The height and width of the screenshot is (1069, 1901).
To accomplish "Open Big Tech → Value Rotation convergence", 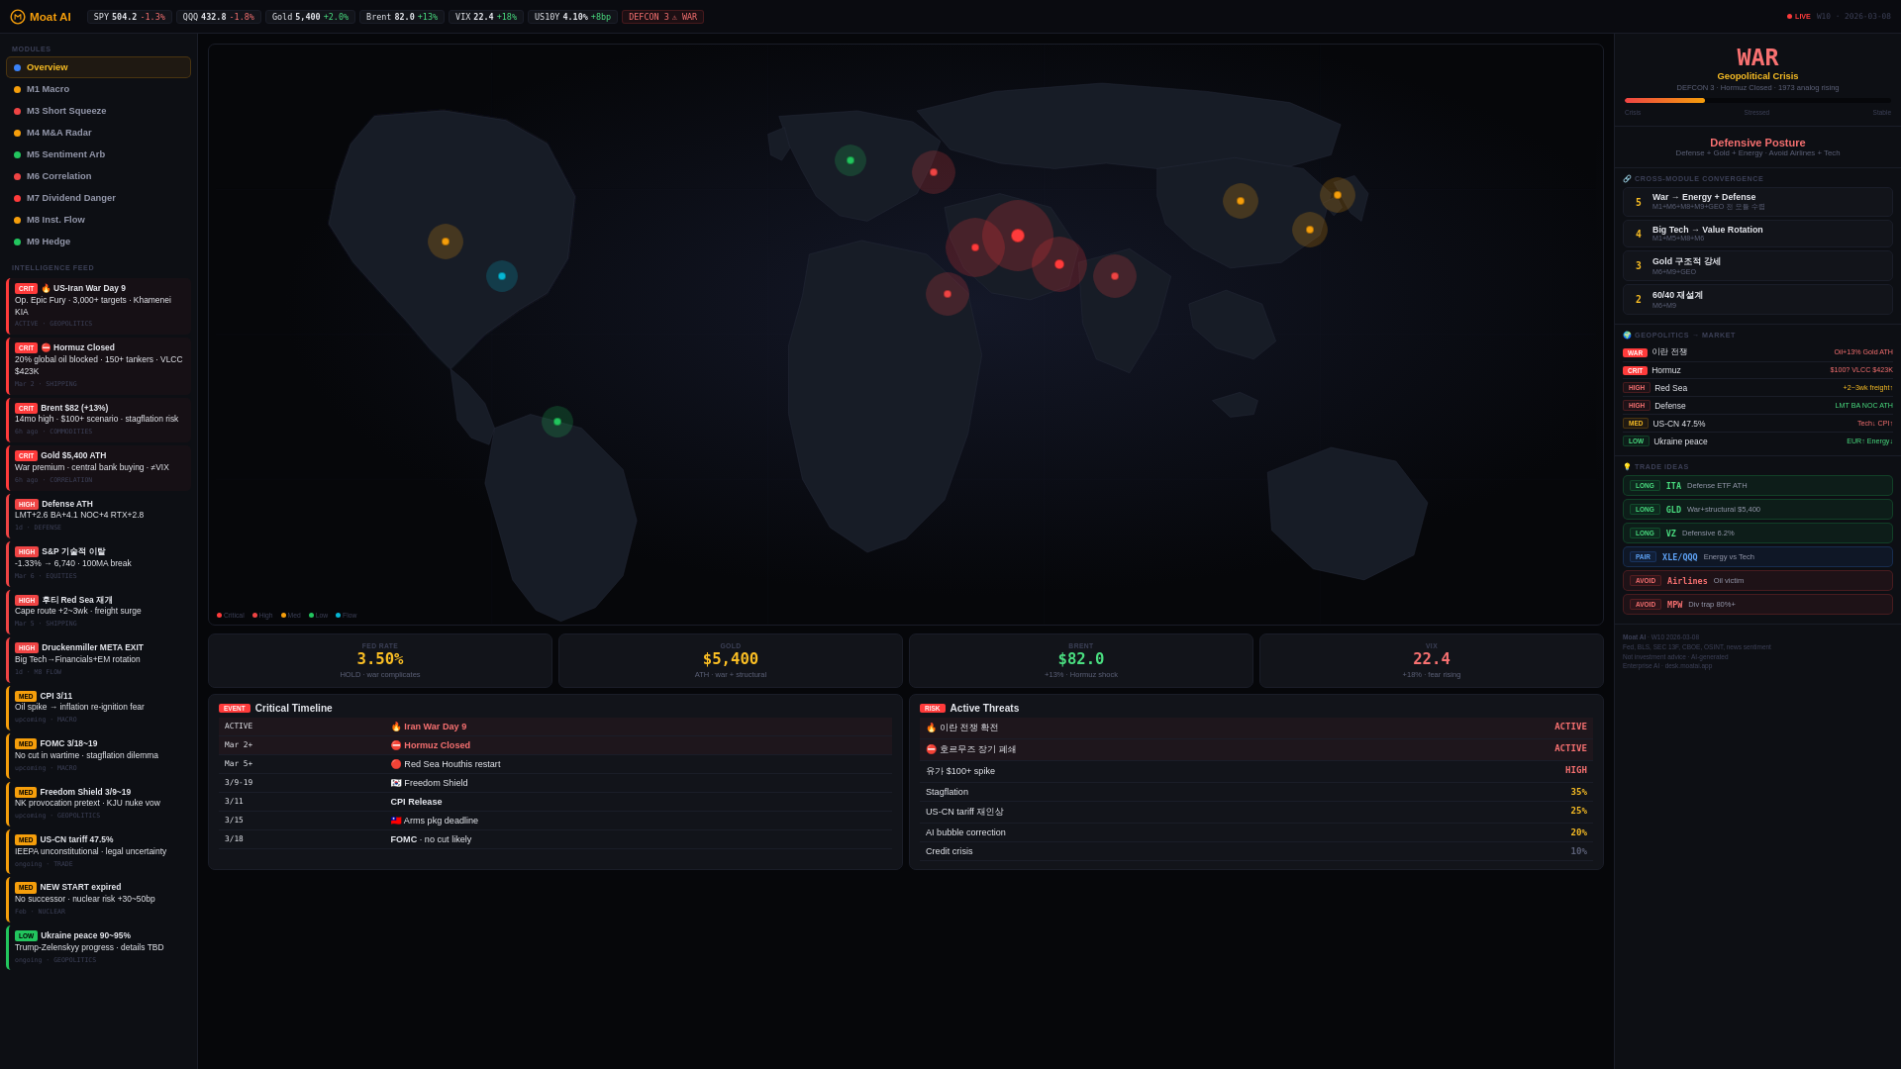I will [x=1757, y=234].
